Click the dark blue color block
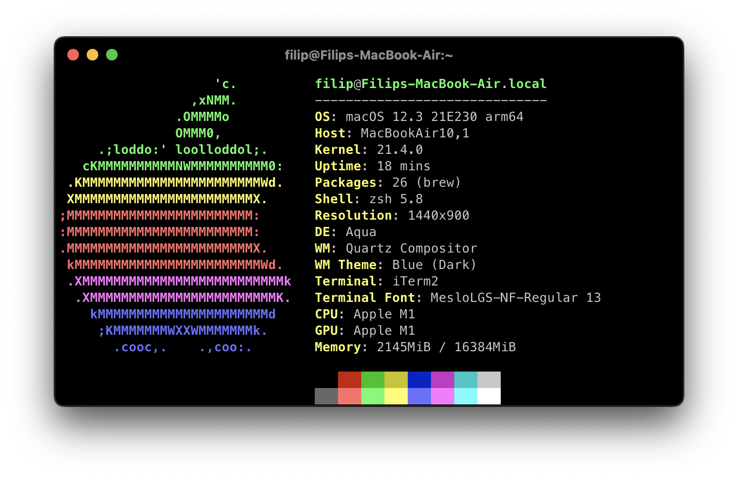The width and height of the screenshot is (738, 478). [x=419, y=380]
